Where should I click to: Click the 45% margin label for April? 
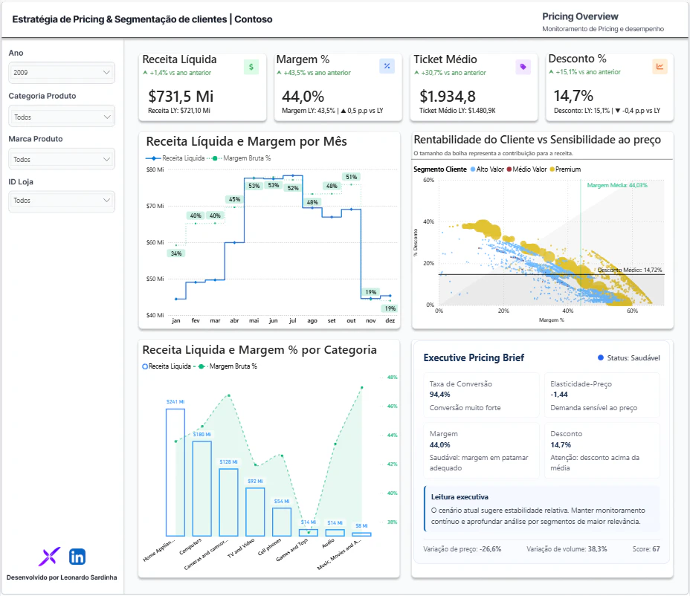tap(234, 199)
